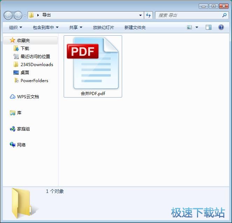Select 网络 in the navigation pane
Image resolution: width=232 pixels, height=223 pixels.
point(21,145)
